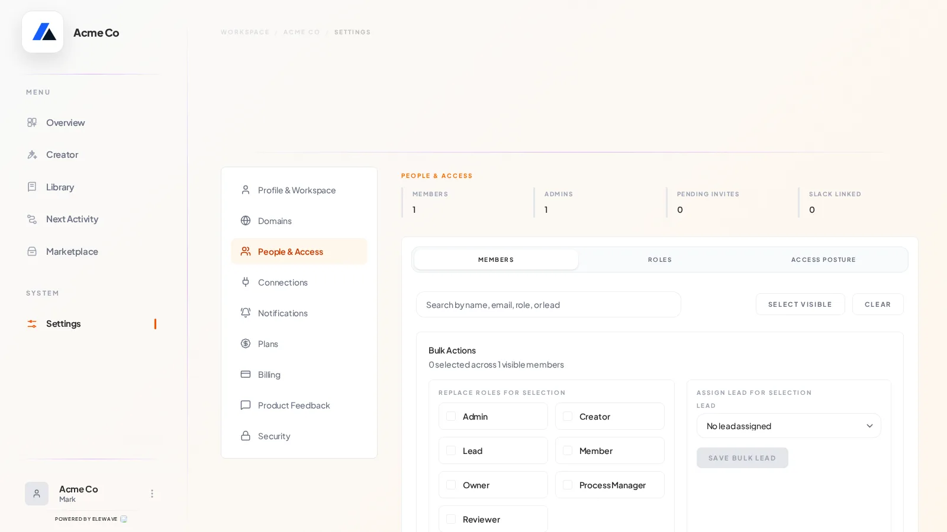Click the Security lock icon
This screenshot has width=947, height=532.
[246, 436]
